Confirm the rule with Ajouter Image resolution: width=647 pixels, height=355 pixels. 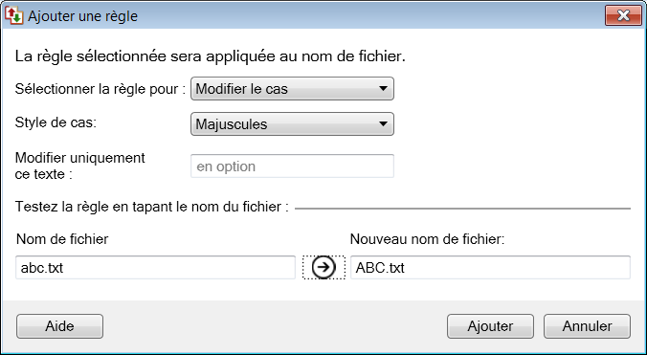point(490,326)
